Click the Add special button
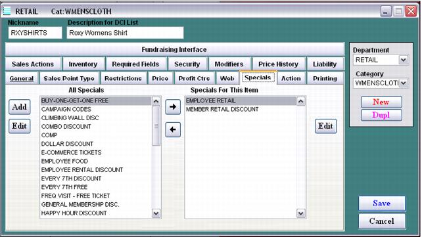This screenshot has width=422, height=237. (x=19, y=107)
